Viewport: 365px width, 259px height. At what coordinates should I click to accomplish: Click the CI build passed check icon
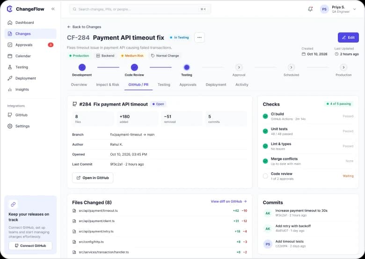click(x=265, y=116)
